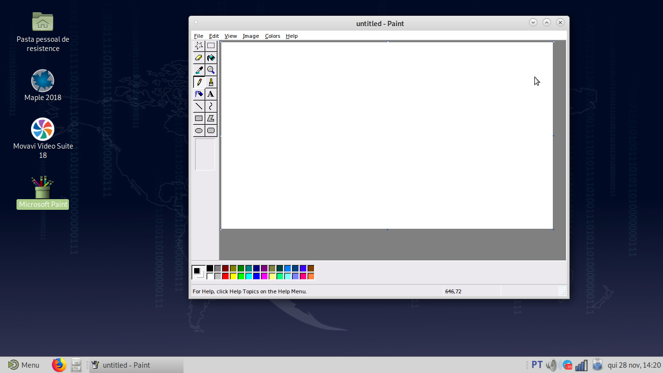663x373 pixels.
Task: Choose the Ellipse tool
Action: [x=199, y=131]
